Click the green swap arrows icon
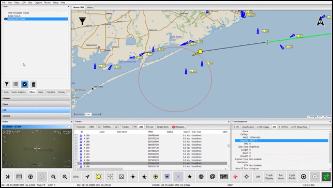The height and width of the screenshot is (188, 333). click(x=326, y=177)
